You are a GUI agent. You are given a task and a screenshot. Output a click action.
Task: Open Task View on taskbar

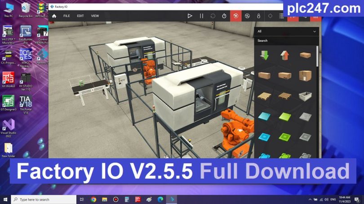82,200
